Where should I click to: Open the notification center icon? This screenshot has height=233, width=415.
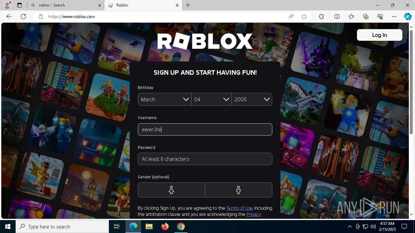coord(404,227)
